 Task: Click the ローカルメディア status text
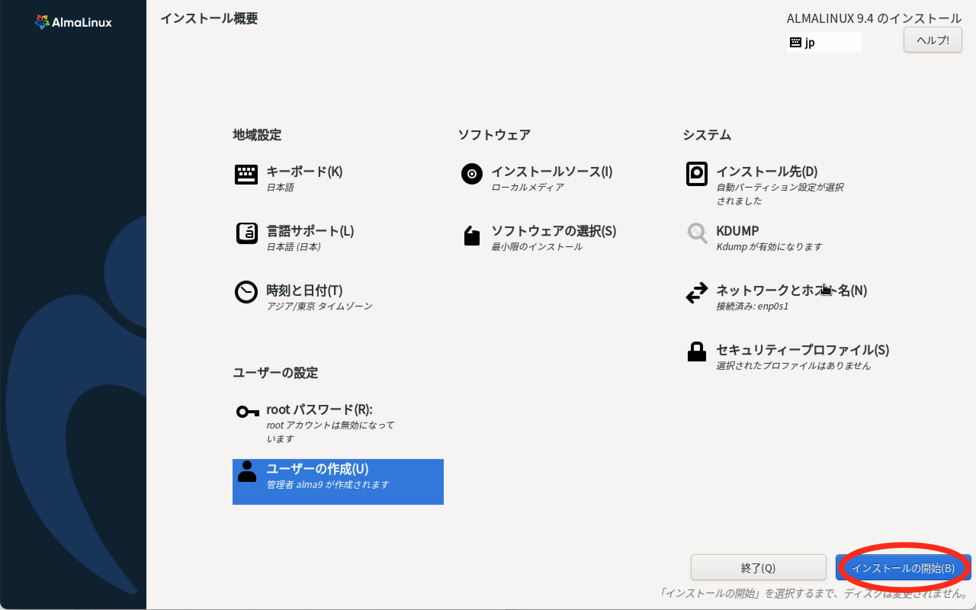(x=528, y=187)
